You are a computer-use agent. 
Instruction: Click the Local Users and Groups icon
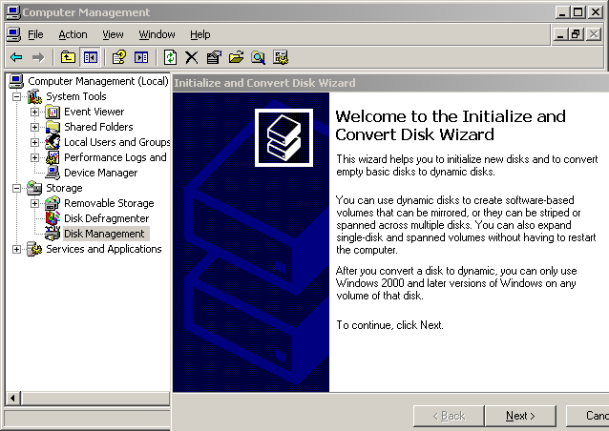pos(52,142)
